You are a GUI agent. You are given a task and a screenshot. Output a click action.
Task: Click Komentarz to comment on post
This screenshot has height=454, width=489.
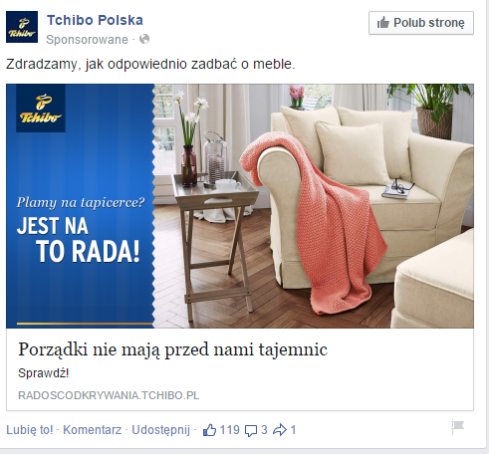coord(93,430)
